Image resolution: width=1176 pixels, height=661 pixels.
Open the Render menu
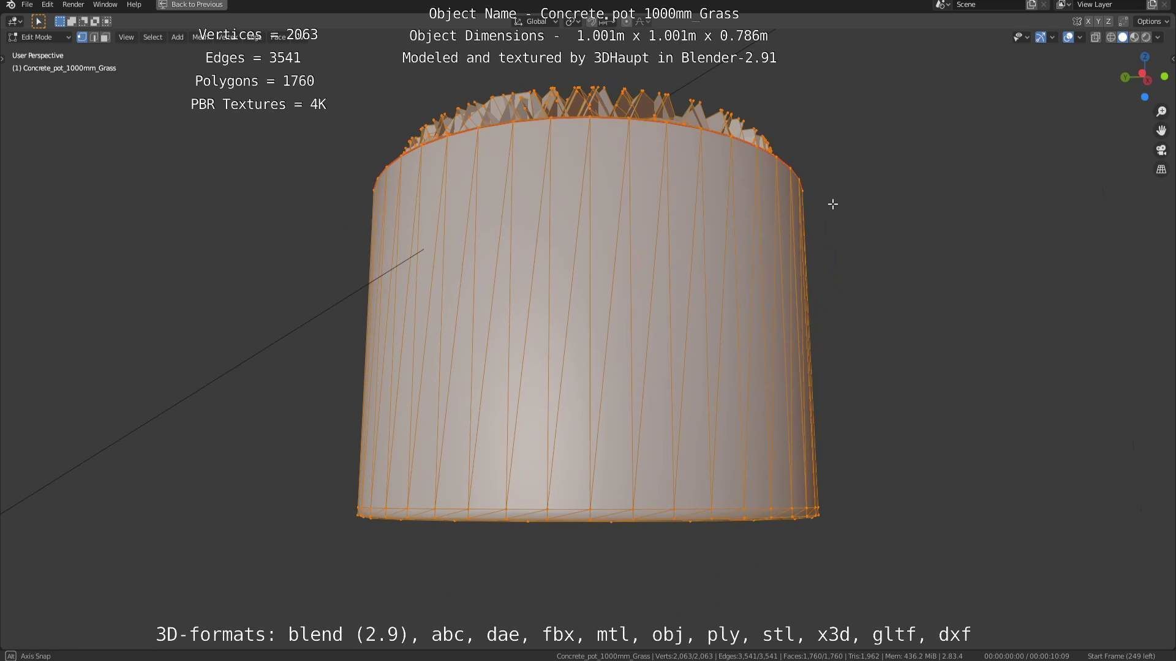pos(73,4)
